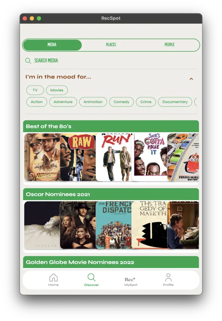Select the Discover magnifier icon
The width and height of the screenshot is (222, 321).
point(91,277)
